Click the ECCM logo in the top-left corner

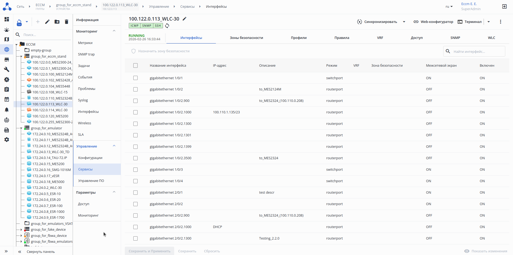pyautogui.click(x=7, y=6)
